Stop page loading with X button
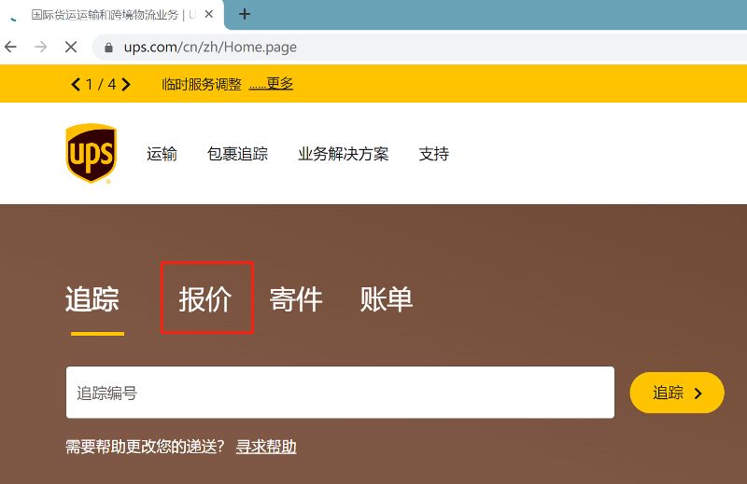The height and width of the screenshot is (484, 747). [x=71, y=47]
